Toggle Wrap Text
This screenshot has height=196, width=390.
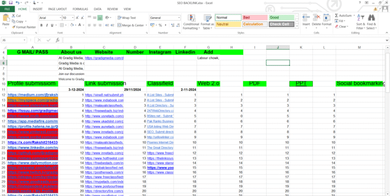(126, 18)
